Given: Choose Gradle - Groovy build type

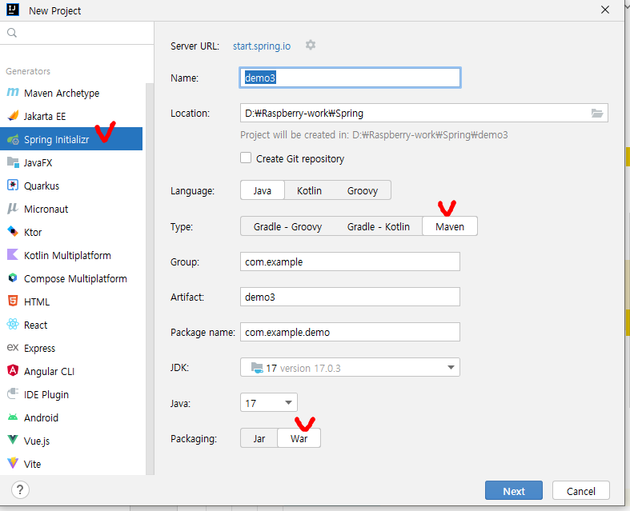Looking at the screenshot, I should point(287,226).
